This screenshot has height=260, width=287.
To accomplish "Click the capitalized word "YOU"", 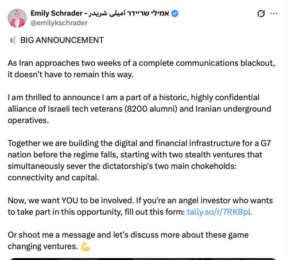I will 69,200.
